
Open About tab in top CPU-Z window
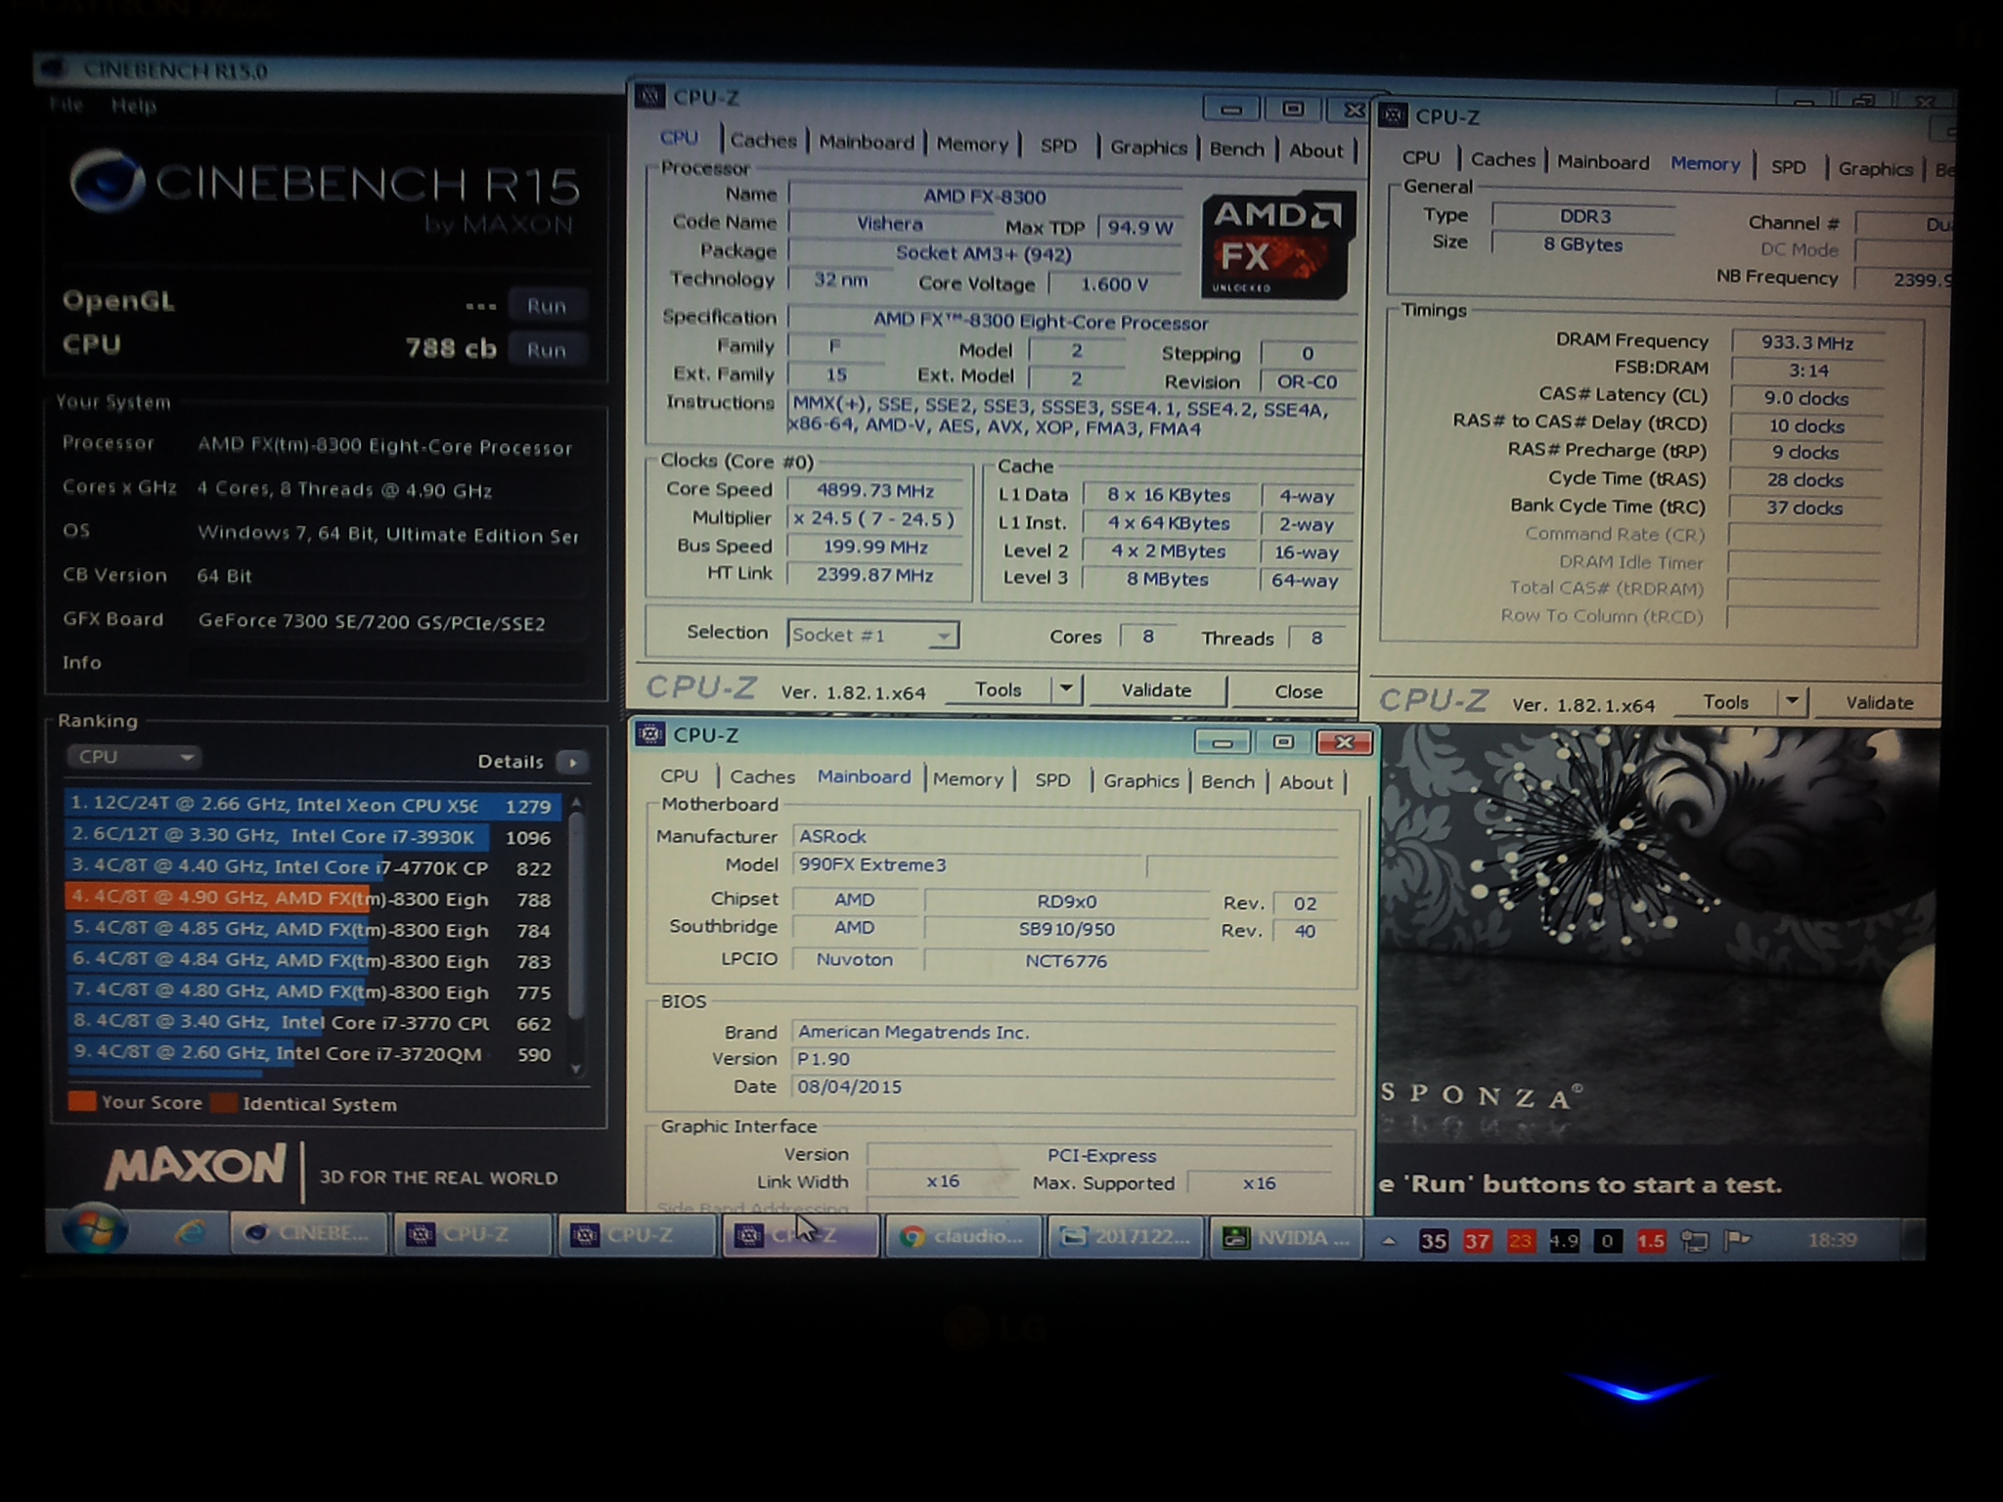pyautogui.click(x=1315, y=151)
